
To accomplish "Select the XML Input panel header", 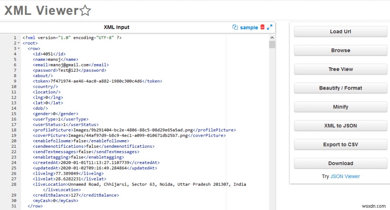I will pyautogui.click(x=117, y=27).
